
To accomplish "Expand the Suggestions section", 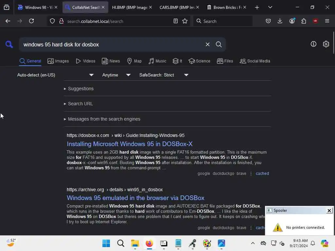I will 79,89.
